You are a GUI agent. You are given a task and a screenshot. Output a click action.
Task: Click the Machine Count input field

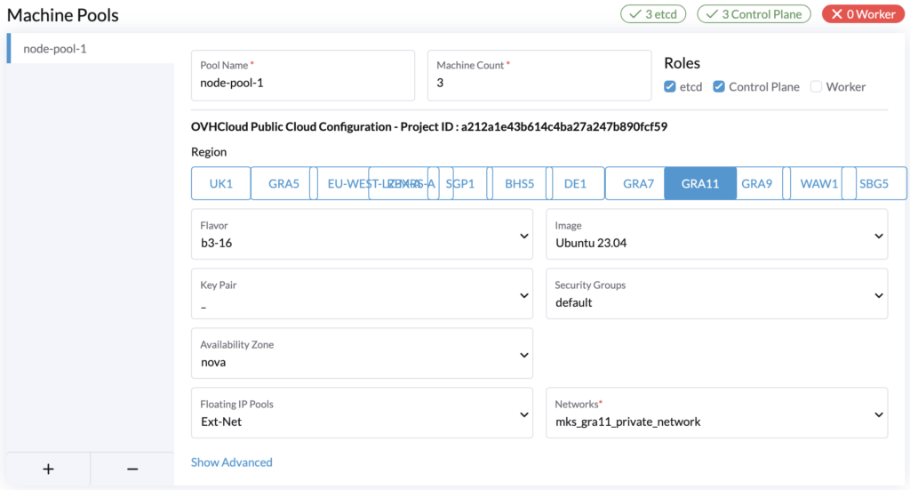coord(539,76)
